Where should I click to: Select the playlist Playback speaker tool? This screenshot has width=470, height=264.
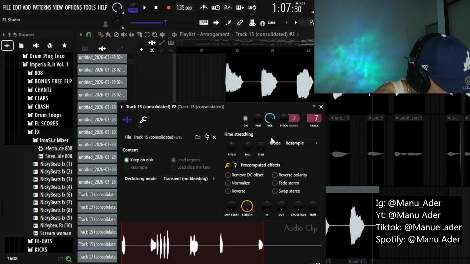(162, 34)
